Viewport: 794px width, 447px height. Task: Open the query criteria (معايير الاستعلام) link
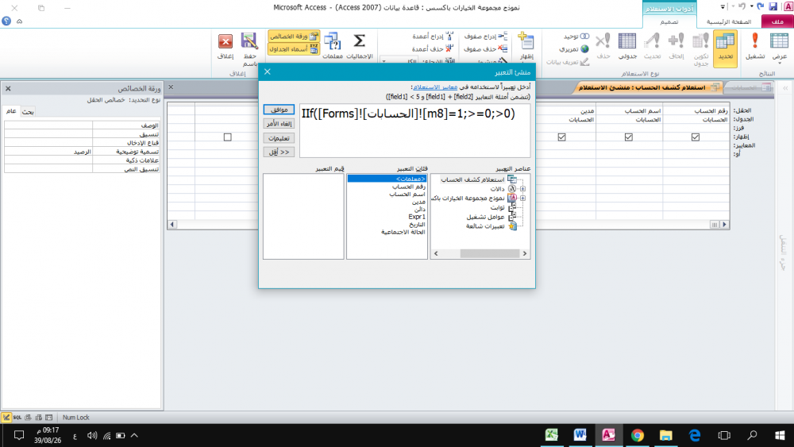tap(435, 87)
